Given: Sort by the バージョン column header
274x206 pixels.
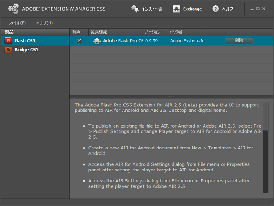Looking at the screenshot, I should pos(155,32).
